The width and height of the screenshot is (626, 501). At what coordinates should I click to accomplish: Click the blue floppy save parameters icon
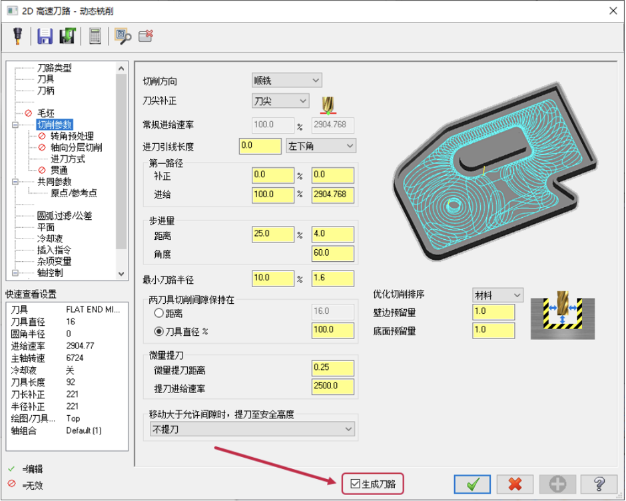pos(45,36)
